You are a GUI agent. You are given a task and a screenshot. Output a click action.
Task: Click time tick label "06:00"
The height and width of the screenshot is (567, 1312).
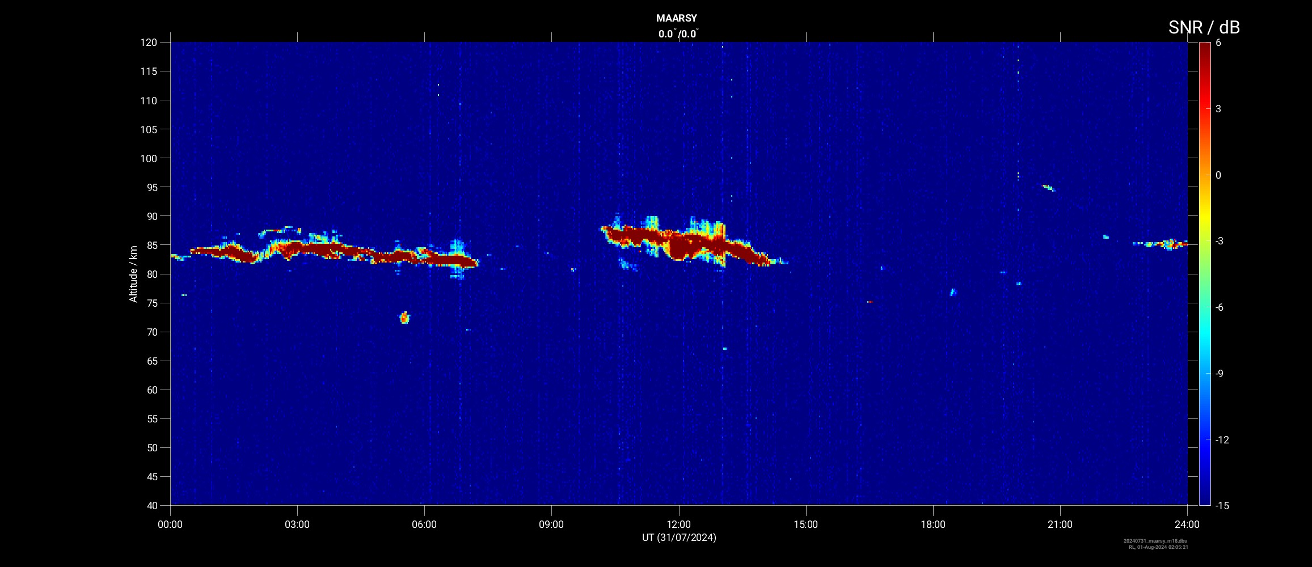424,524
